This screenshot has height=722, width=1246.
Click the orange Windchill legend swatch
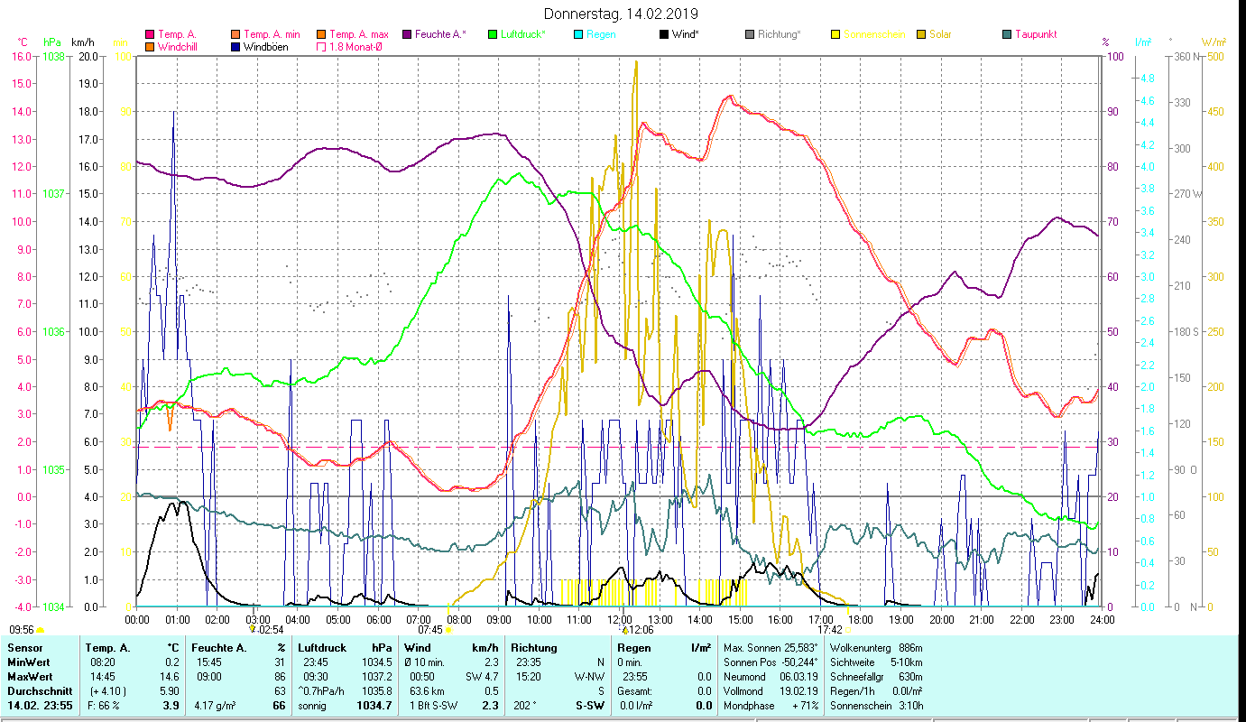click(149, 46)
